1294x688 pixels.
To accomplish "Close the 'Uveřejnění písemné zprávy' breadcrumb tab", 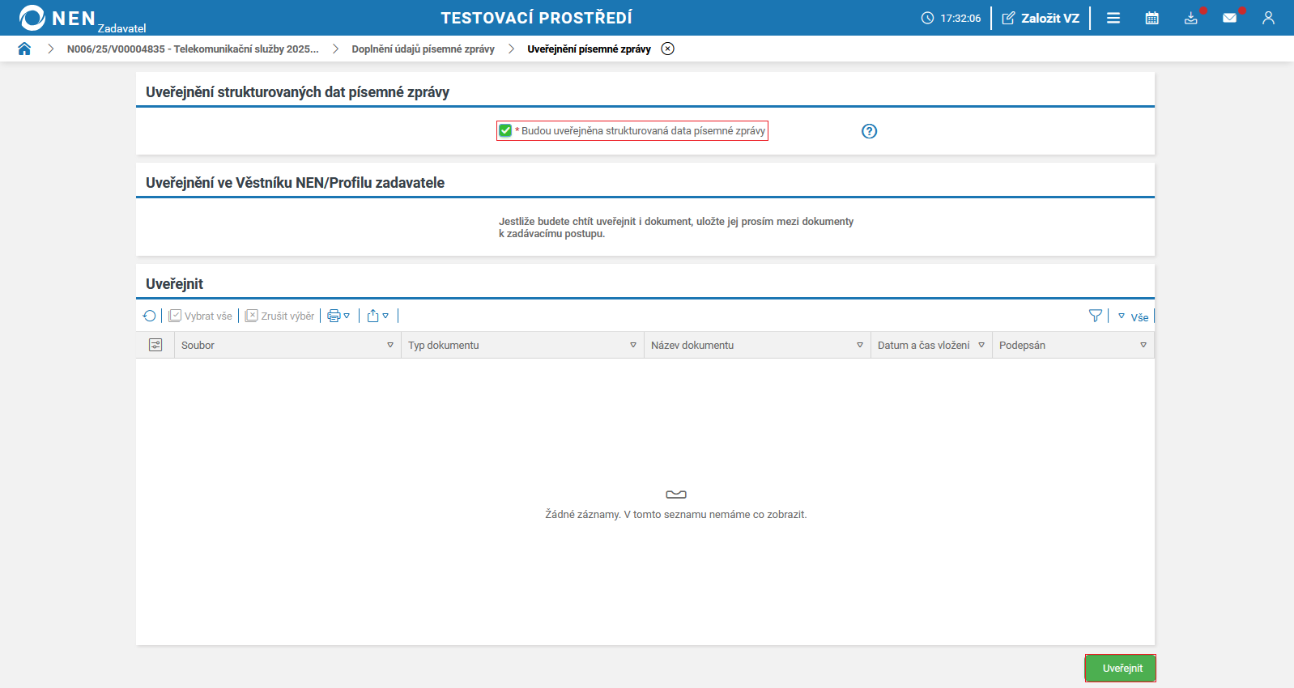I will tap(667, 49).
